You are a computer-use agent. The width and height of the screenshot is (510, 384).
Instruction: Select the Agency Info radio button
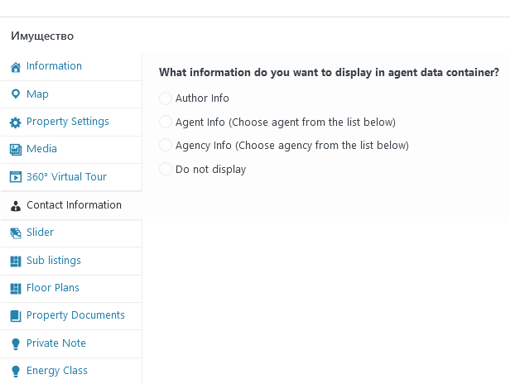pos(166,145)
